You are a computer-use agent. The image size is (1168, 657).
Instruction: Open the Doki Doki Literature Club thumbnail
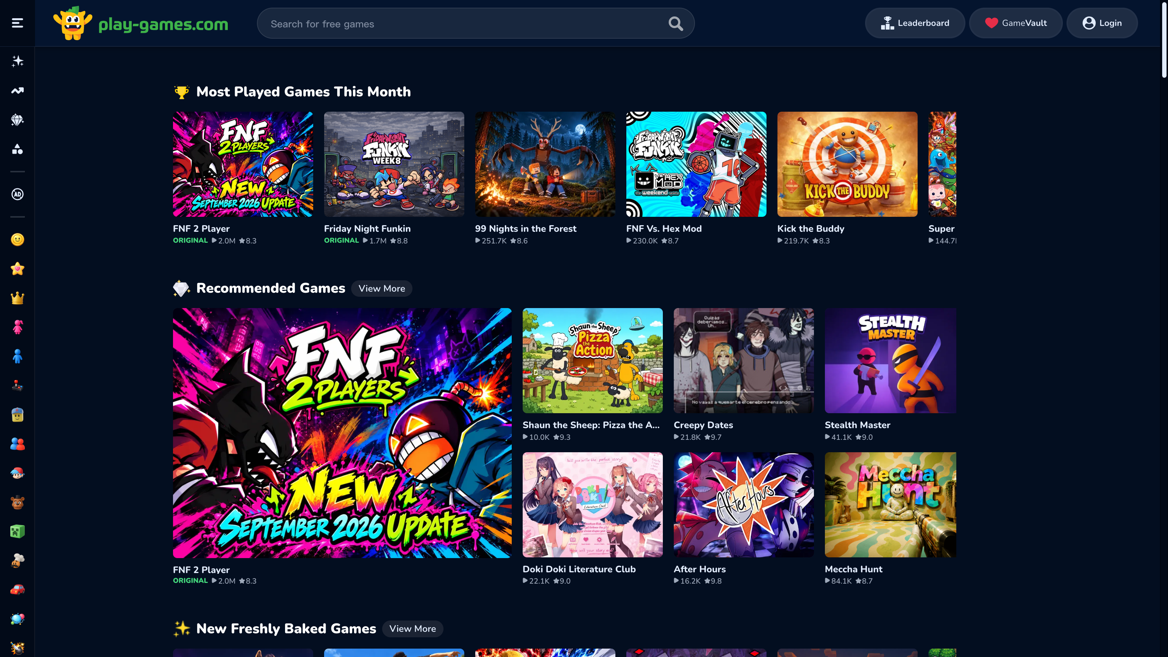[x=593, y=505]
